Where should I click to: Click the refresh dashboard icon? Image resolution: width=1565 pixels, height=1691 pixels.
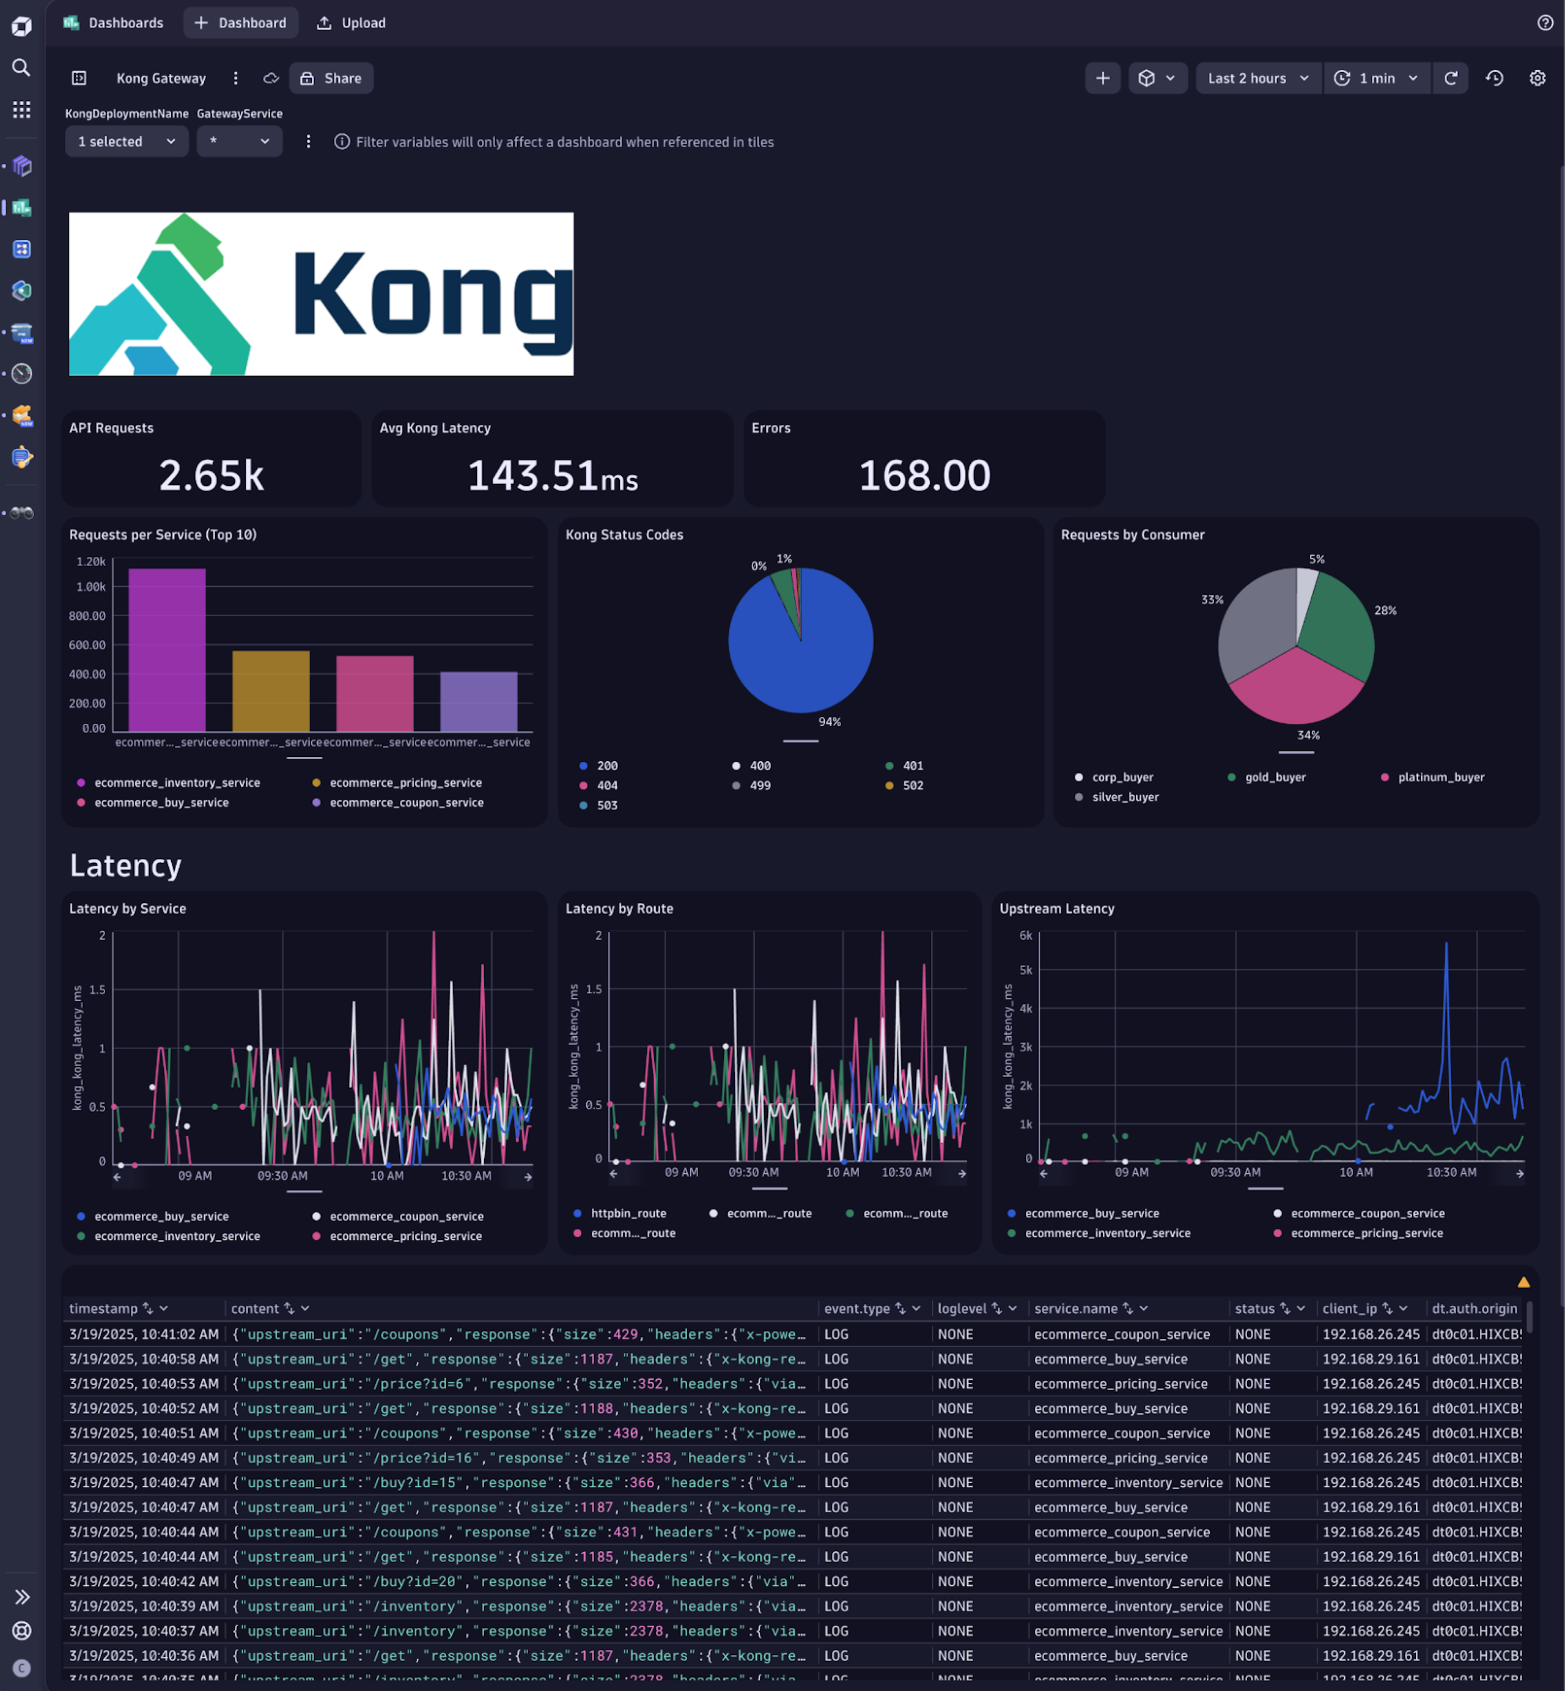tap(1450, 78)
